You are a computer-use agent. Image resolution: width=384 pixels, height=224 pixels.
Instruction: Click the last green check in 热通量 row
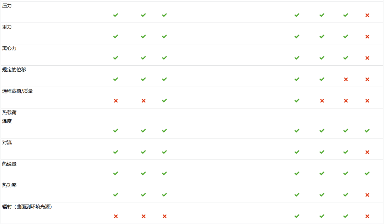click(x=367, y=173)
